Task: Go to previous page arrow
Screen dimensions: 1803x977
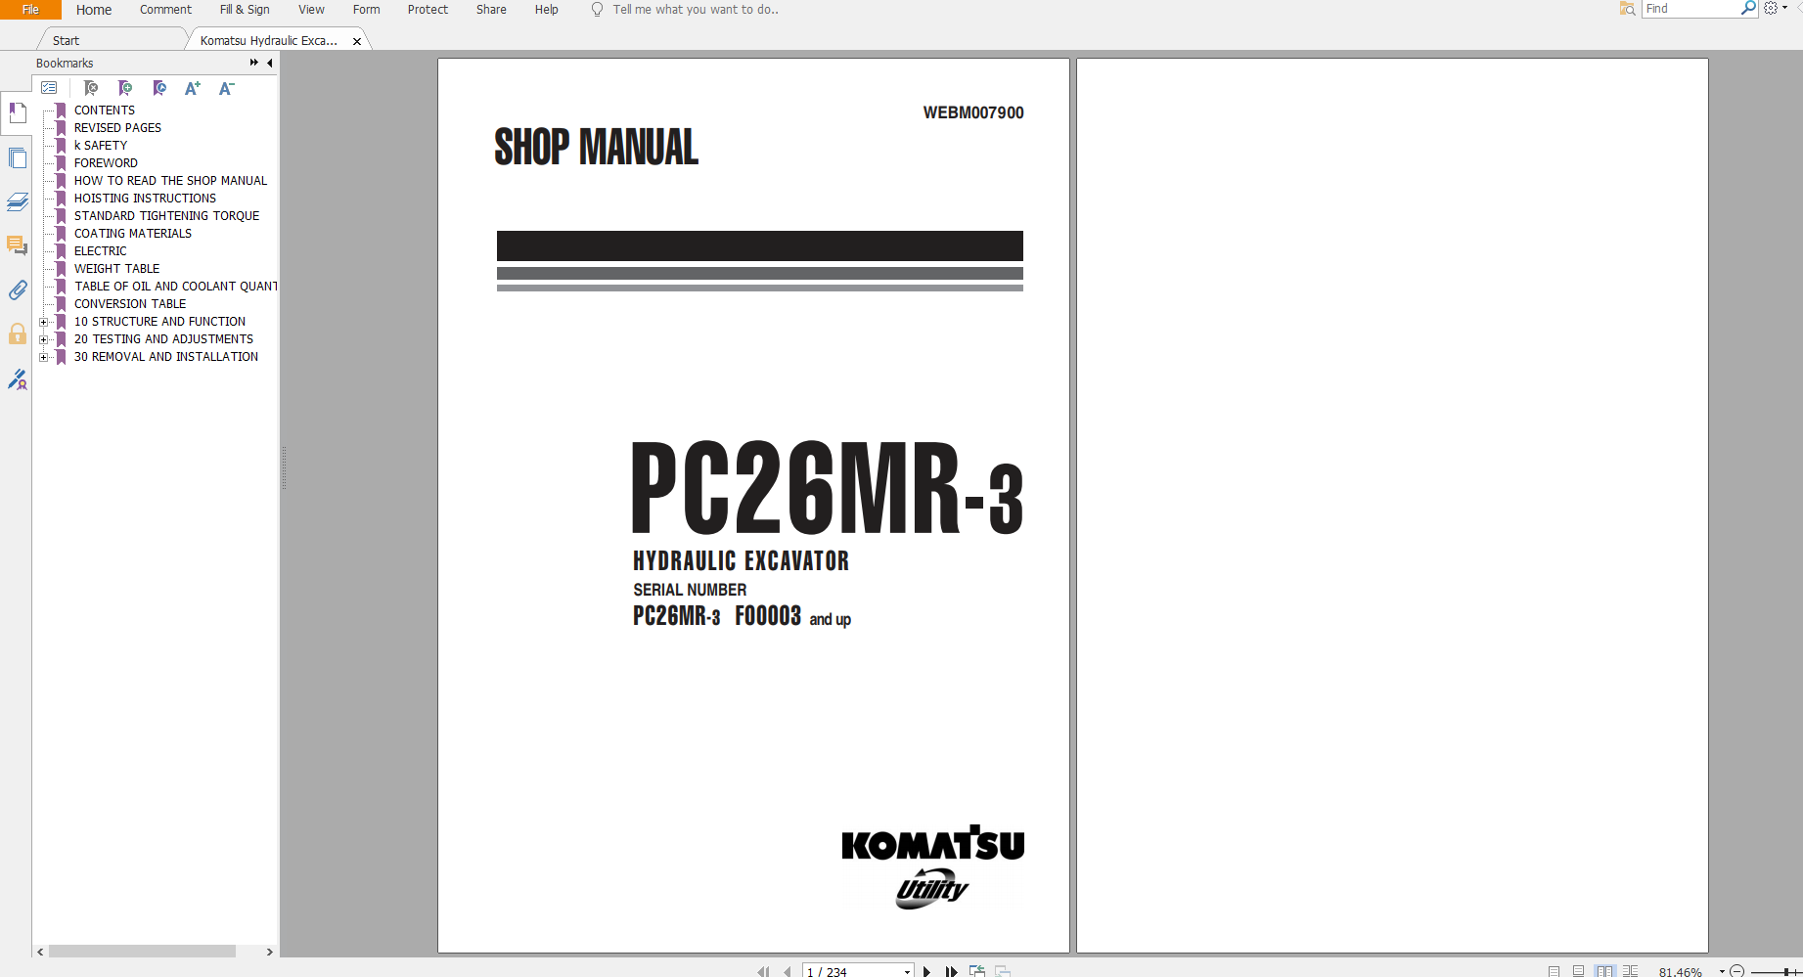Action: pyautogui.click(x=788, y=971)
